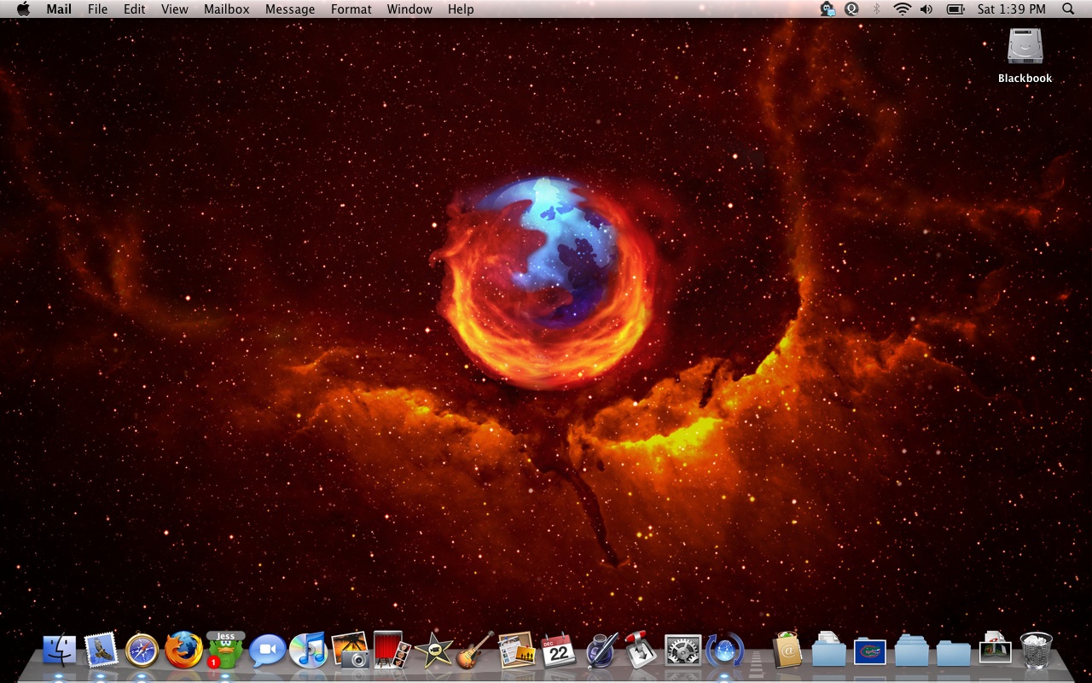This screenshot has width=1092, height=683.
Task: Open the image stack next to Trash
Action: coord(995,649)
